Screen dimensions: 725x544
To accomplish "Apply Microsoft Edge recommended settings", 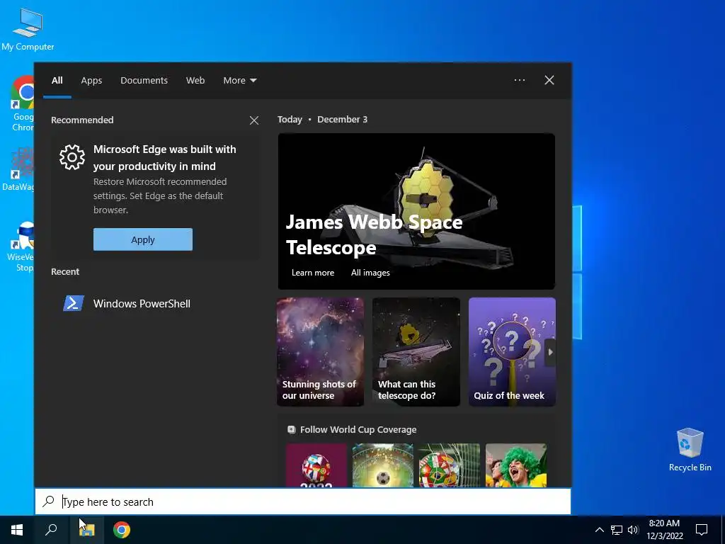I will (x=143, y=239).
